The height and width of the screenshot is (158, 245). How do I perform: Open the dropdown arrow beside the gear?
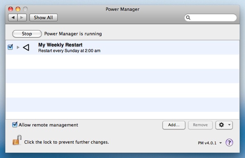tap(229, 125)
